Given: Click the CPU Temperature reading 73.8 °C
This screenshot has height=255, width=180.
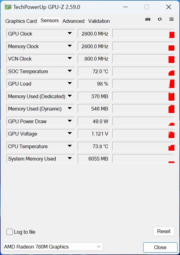Looking at the screenshot, I should [100, 146].
